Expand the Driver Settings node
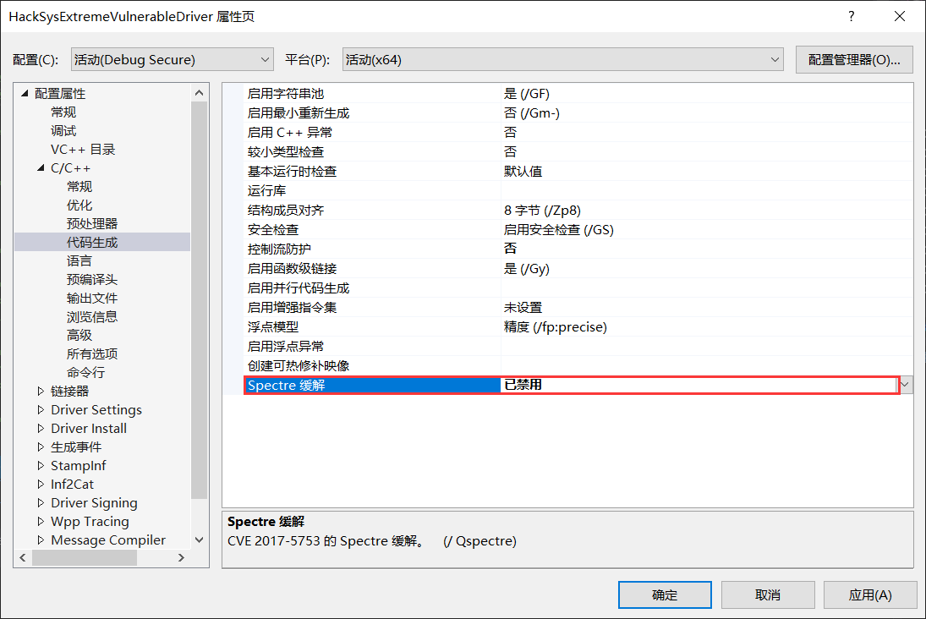926x619 pixels. tap(41, 409)
